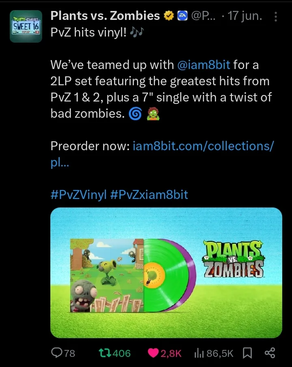Open the vinyl record image
This screenshot has width=292, height=367.
166,273
